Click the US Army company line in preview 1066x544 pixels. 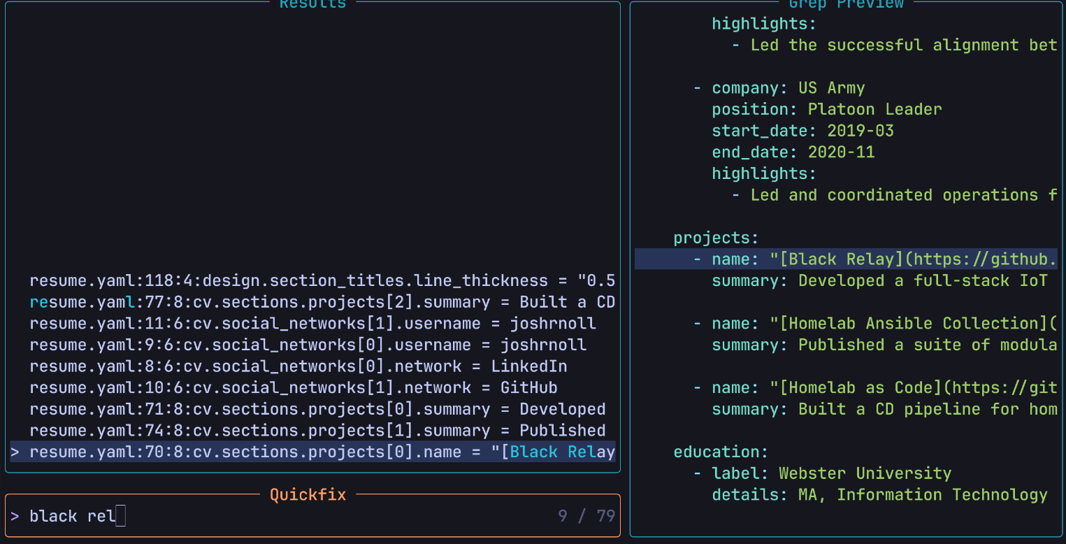coord(788,87)
